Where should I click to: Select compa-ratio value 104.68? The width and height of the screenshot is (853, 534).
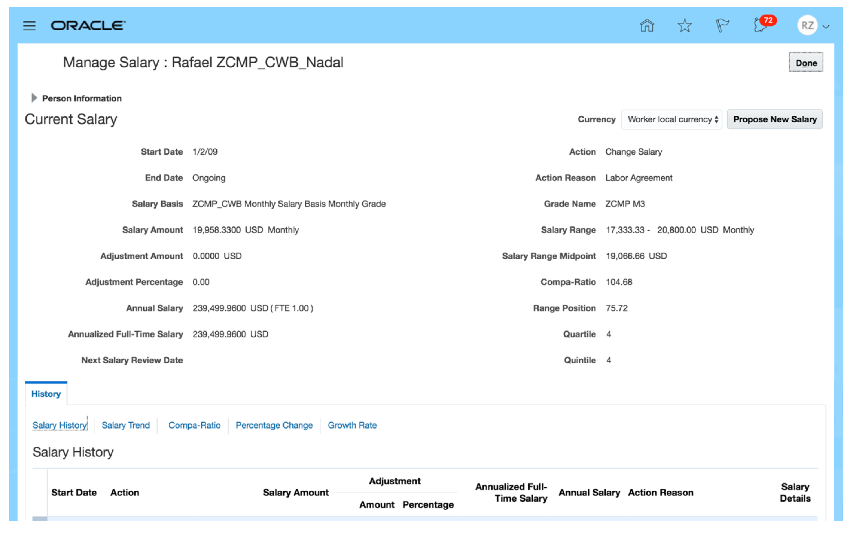click(x=619, y=282)
